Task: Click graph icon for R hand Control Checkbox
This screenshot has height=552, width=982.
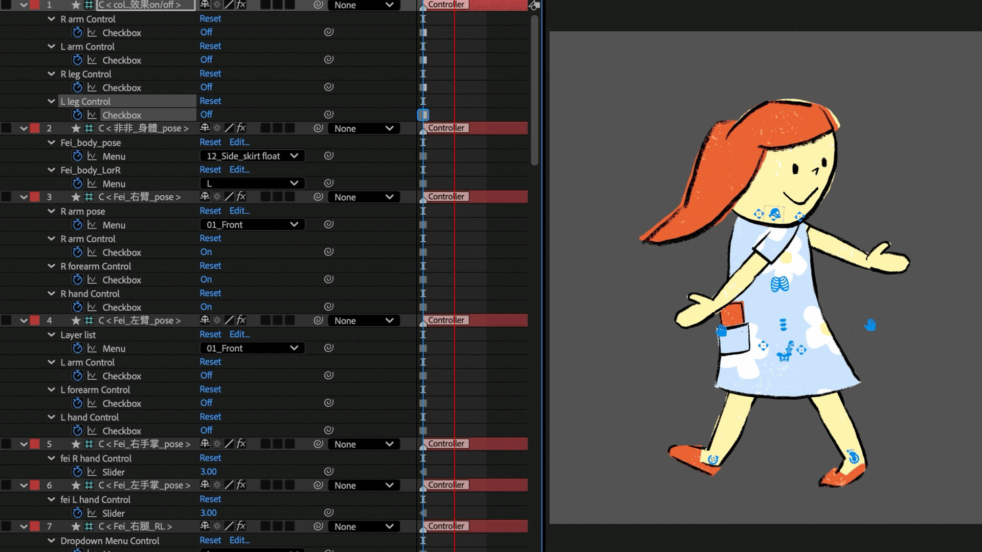Action: click(x=92, y=307)
